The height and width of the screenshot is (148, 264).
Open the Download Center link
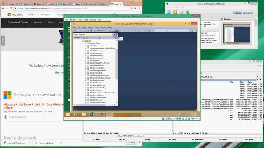coord(18,22)
